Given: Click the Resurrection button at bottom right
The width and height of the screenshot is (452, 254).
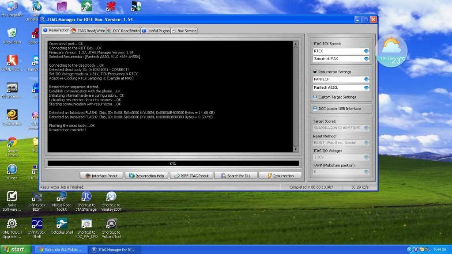Looking at the screenshot, I should tap(280, 176).
